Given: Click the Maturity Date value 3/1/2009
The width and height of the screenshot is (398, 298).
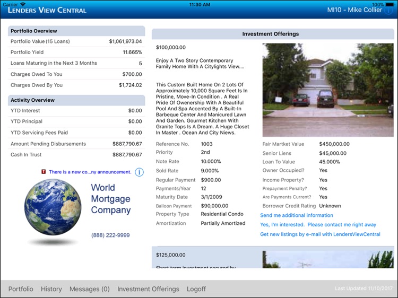Looking at the screenshot, I should pyautogui.click(x=211, y=197).
